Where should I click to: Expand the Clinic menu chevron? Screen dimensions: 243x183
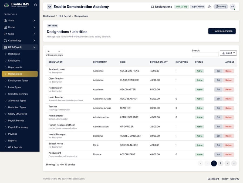[x=34, y=34]
